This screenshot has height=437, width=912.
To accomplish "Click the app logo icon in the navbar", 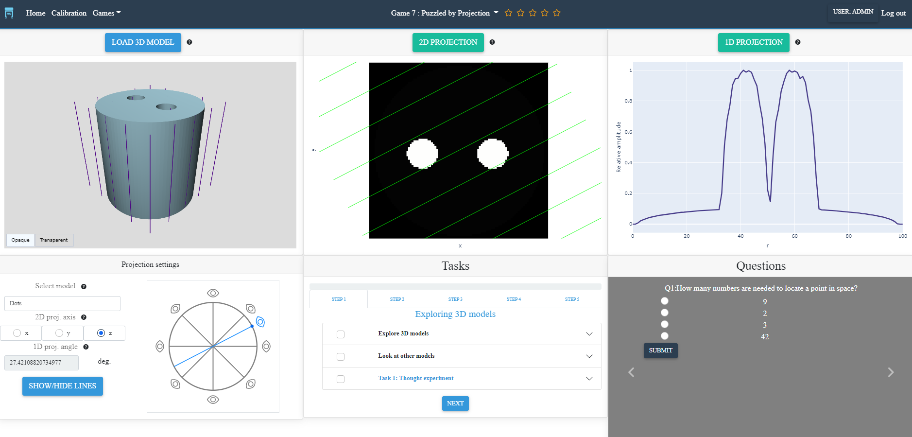I will [9, 13].
